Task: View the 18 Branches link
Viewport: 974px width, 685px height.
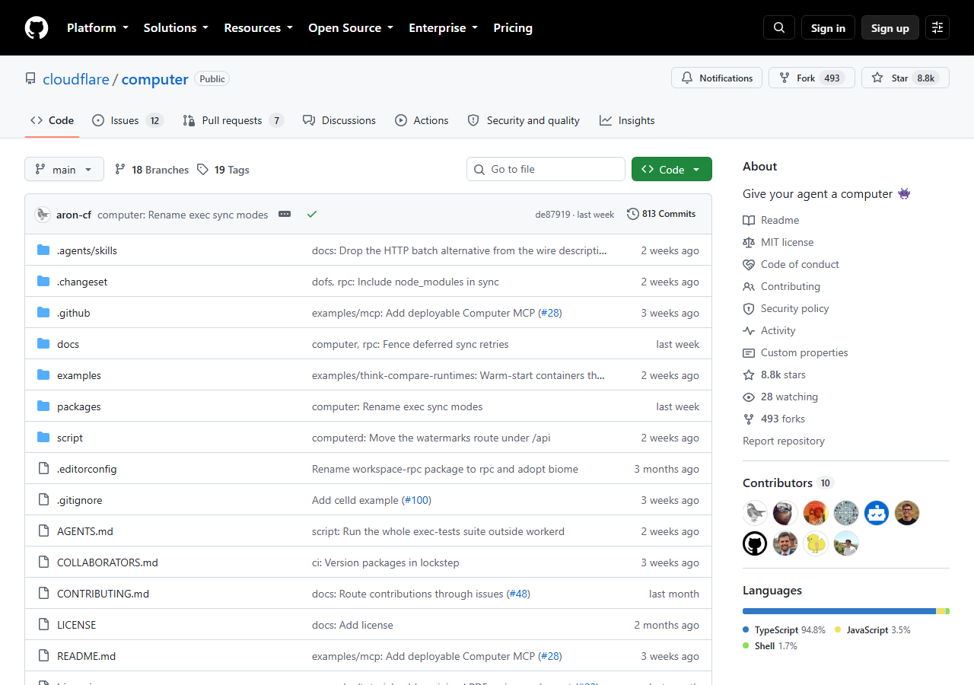Action: pyautogui.click(x=151, y=170)
